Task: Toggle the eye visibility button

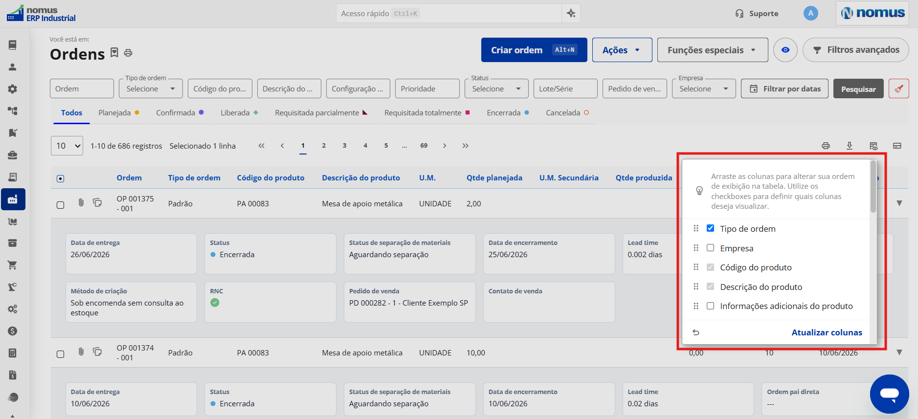Action: tap(785, 50)
